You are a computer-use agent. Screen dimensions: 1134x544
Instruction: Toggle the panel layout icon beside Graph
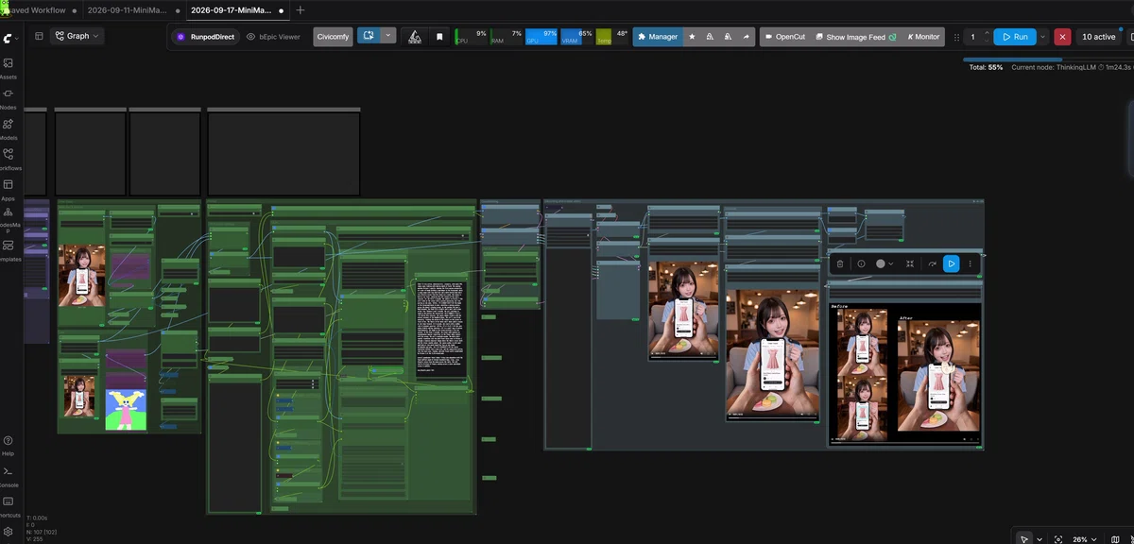coord(39,36)
